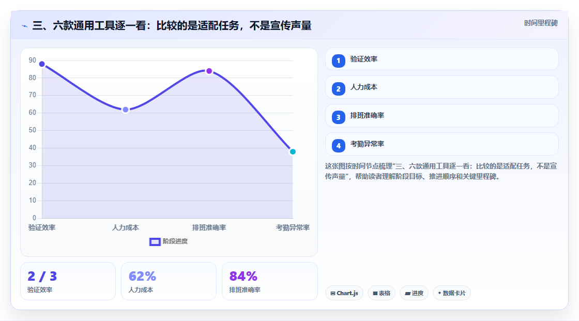Image resolution: width=579 pixels, height=321 pixels.
Task: Click the x-axis label 排班准确率
Action: coord(209,228)
